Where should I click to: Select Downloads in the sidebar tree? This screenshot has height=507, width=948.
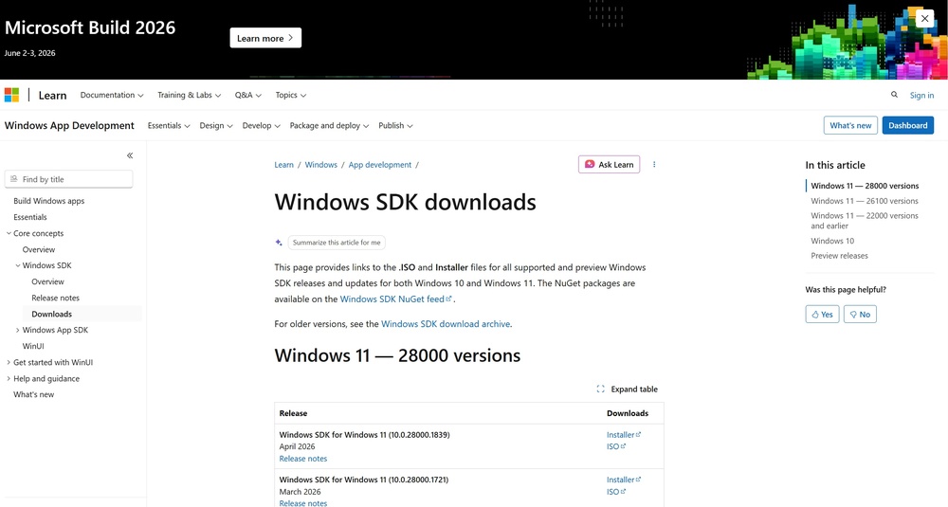[x=51, y=315]
